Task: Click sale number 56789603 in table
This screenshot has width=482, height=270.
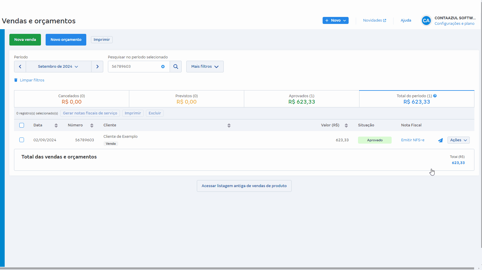Action: (x=85, y=140)
